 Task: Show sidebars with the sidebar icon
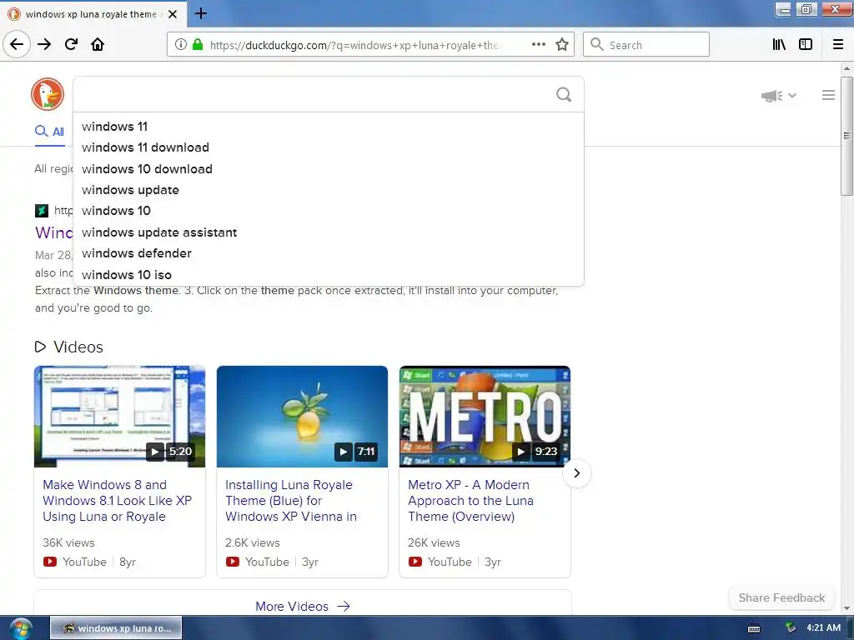point(806,45)
